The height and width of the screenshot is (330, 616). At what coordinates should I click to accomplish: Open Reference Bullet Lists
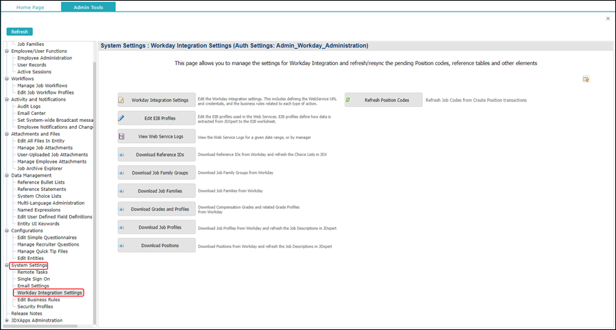pyautogui.click(x=41, y=183)
